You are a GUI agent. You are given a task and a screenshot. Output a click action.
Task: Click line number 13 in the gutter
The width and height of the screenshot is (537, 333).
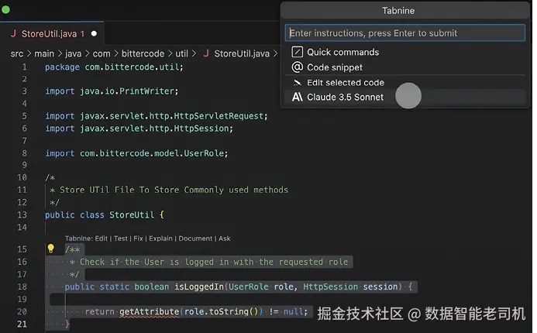pos(22,215)
